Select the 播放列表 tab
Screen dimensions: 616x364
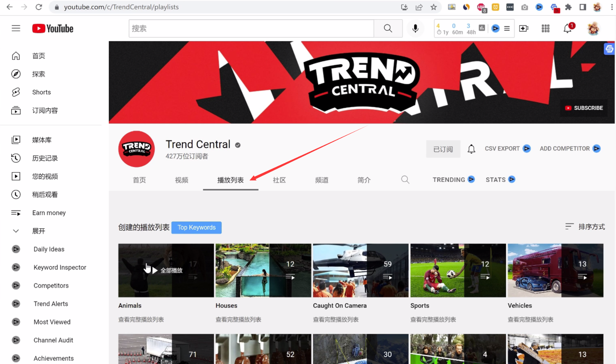230,180
